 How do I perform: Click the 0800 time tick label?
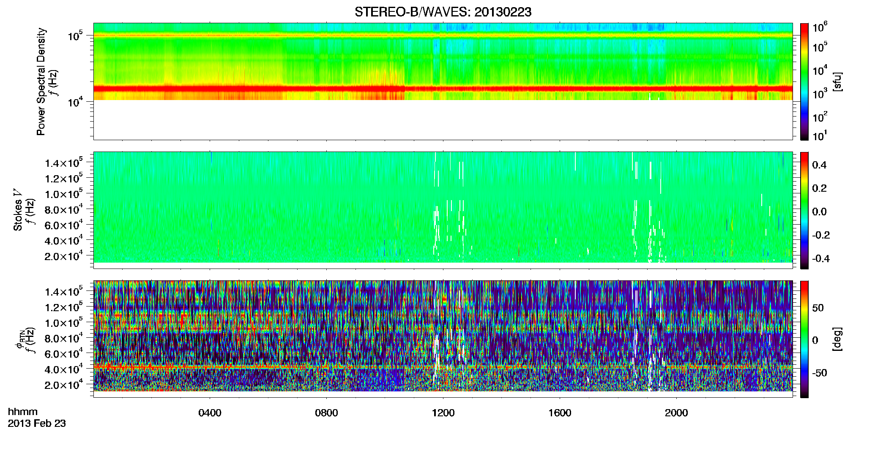click(x=327, y=413)
